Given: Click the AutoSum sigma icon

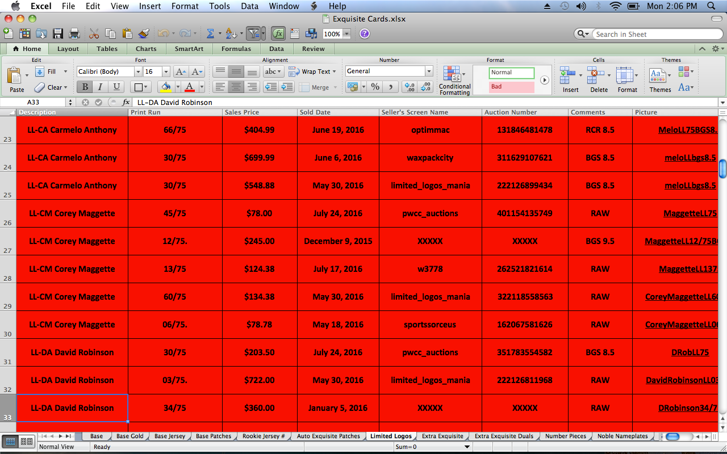Looking at the screenshot, I should click(210, 34).
